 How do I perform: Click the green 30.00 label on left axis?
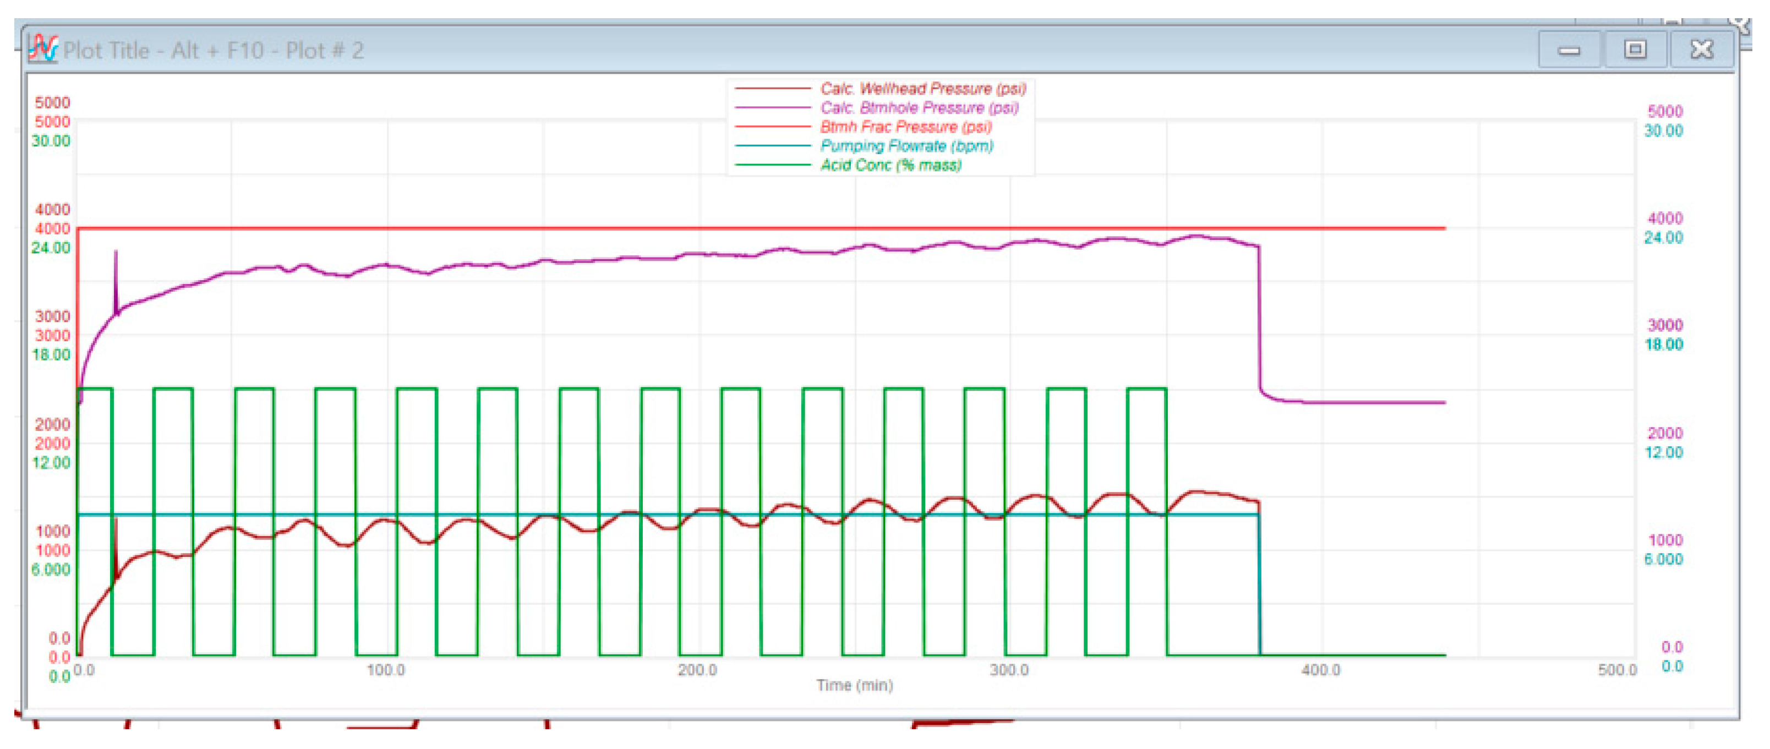[51, 141]
